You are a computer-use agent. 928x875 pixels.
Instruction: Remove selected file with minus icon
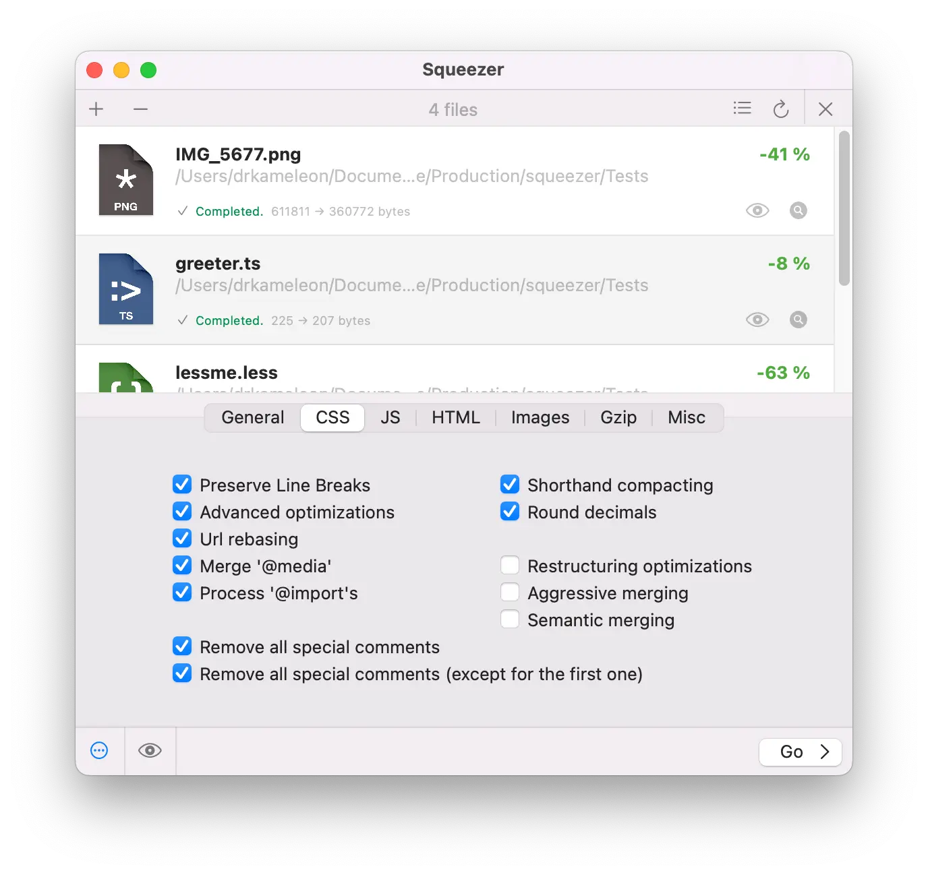click(x=140, y=109)
